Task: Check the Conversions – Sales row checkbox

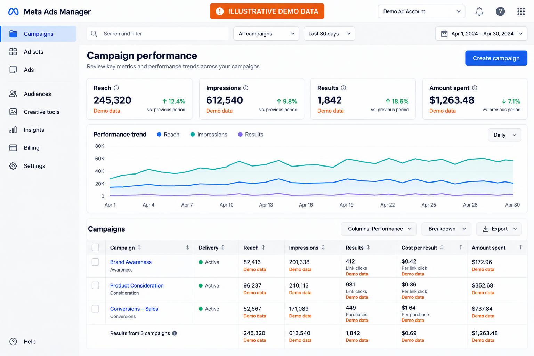Action: click(x=95, y=309)
